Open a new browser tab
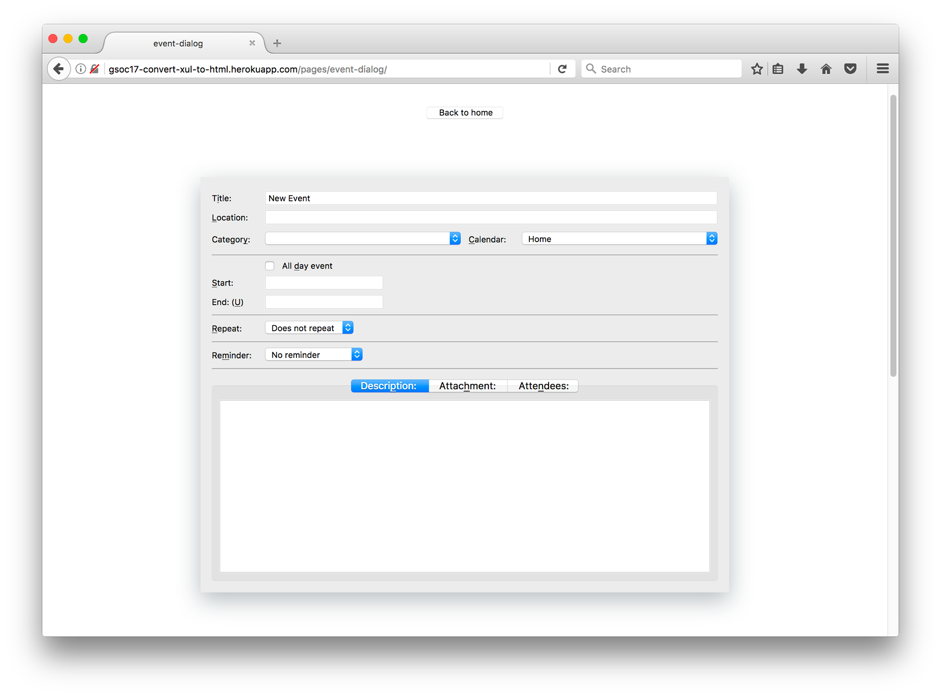 tap(277, 43)
